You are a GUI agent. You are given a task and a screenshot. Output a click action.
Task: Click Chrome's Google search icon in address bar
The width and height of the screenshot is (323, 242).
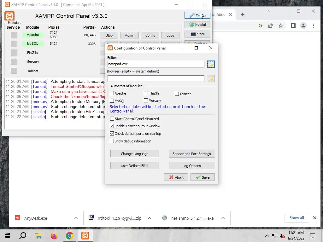click(x=260, y=26)
